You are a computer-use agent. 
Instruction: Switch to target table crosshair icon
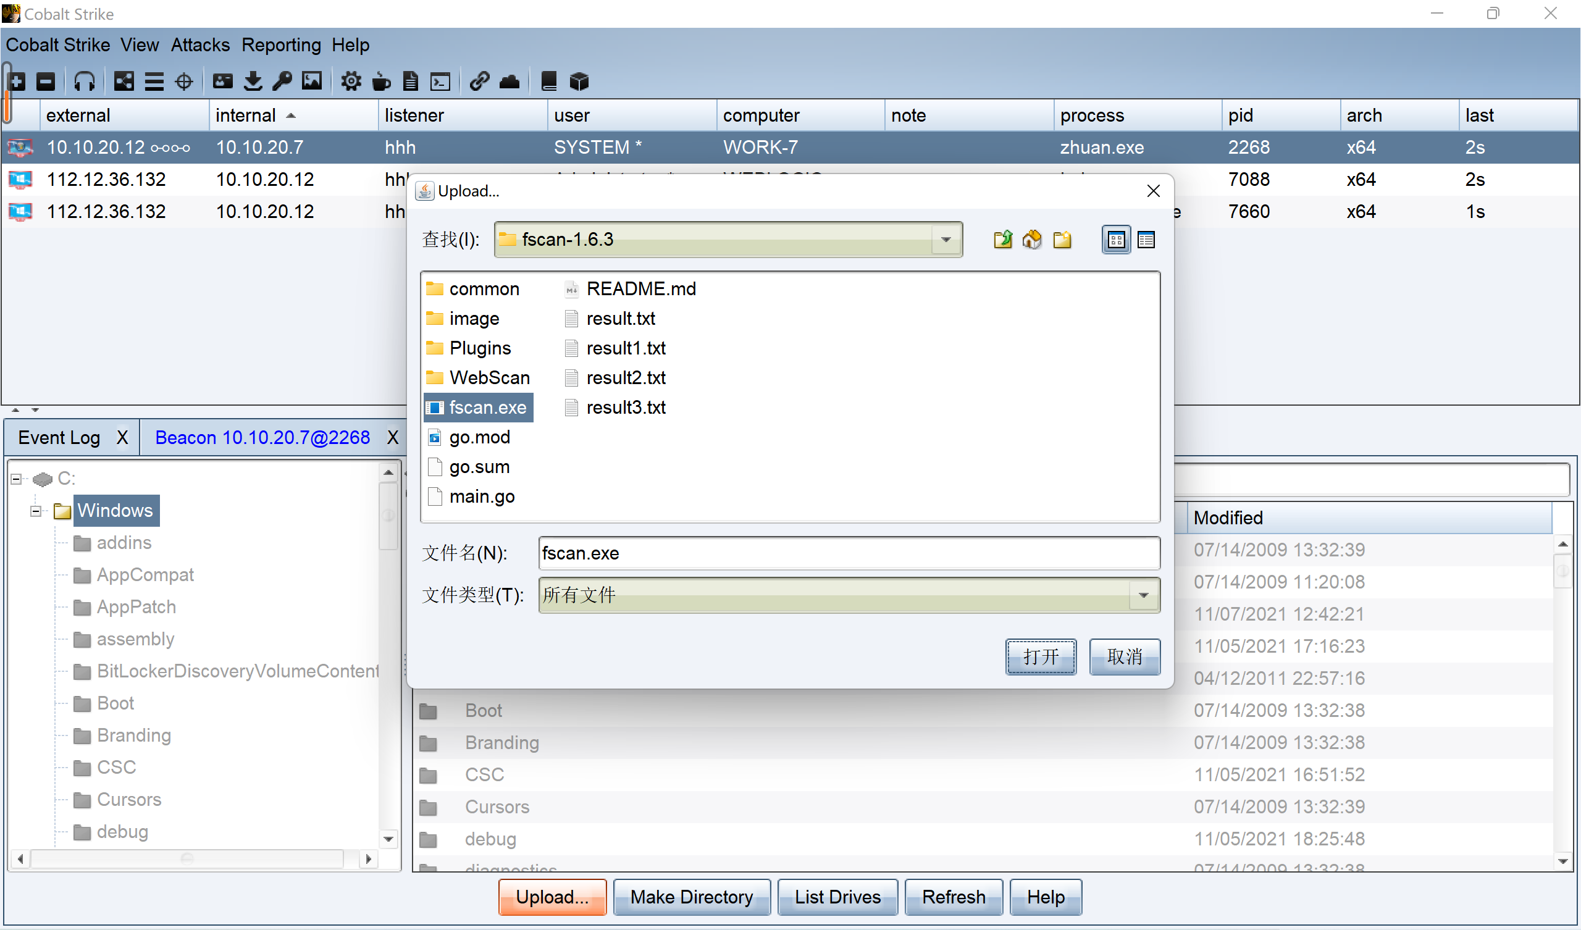pos(184,82)
